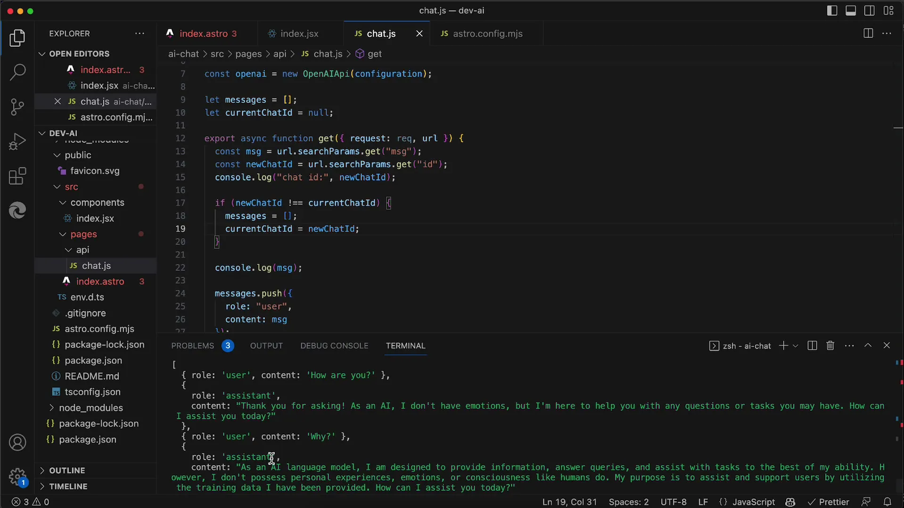The width and height of the screenshot is (904, 508).
Task: Select the Terminal panel tab
Action: tap(405, 345)
